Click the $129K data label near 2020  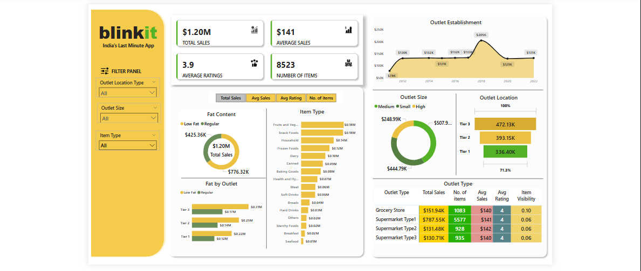[x=507, y=65]
